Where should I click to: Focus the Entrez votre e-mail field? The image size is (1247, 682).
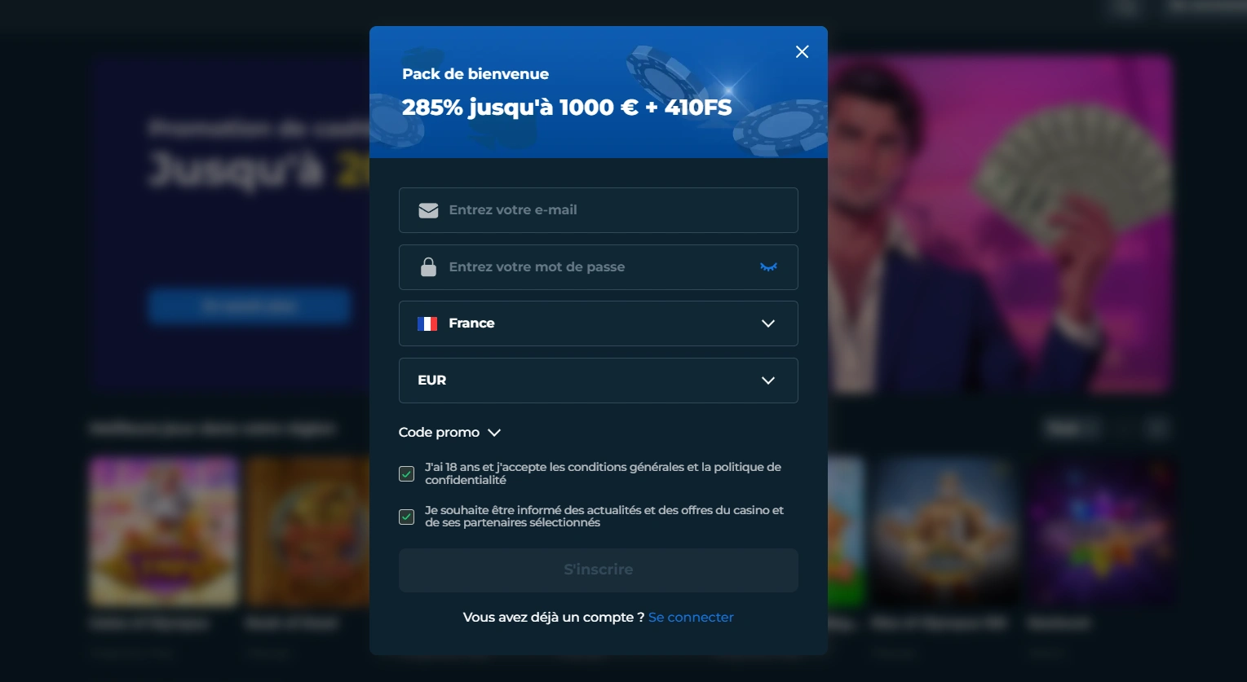[599, 210]
